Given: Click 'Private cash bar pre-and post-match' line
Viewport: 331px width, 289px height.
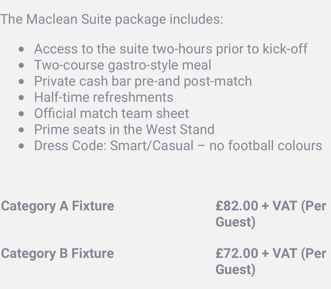Looking at the screenshot, I should tap(143, 81).
